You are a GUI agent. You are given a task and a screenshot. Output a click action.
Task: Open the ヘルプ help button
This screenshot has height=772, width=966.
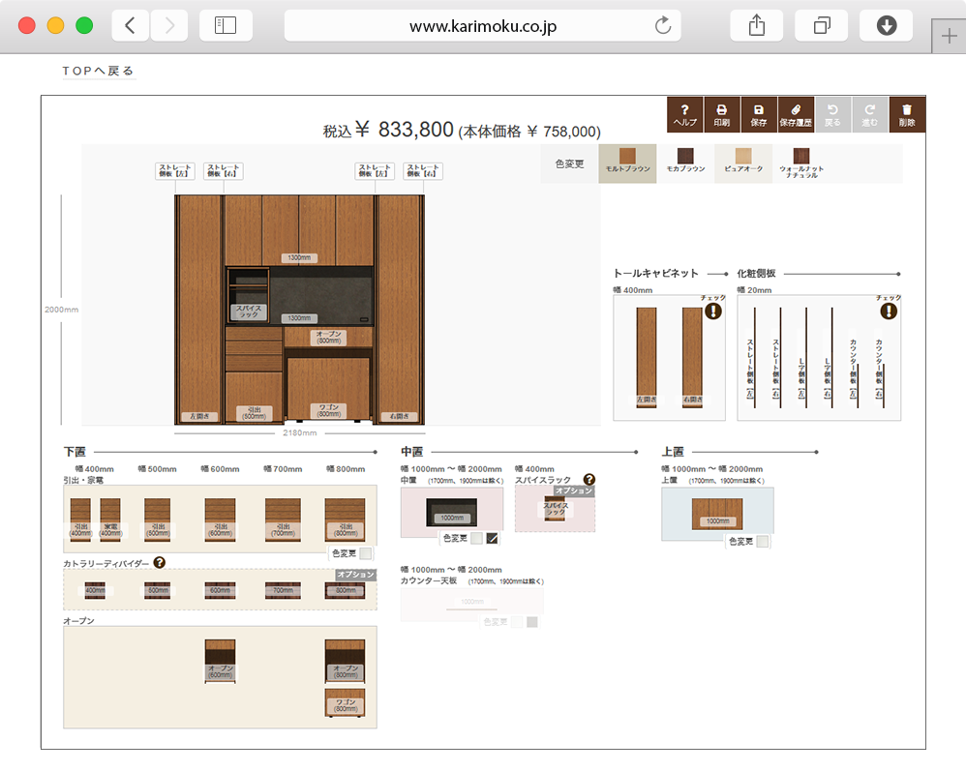tap(685, 114)
